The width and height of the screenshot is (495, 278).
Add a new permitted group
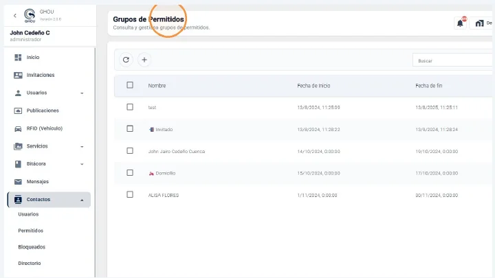(144, 60)
